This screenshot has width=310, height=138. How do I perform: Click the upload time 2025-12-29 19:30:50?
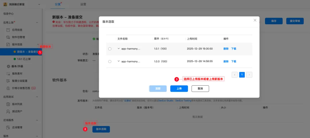[200, 49]
